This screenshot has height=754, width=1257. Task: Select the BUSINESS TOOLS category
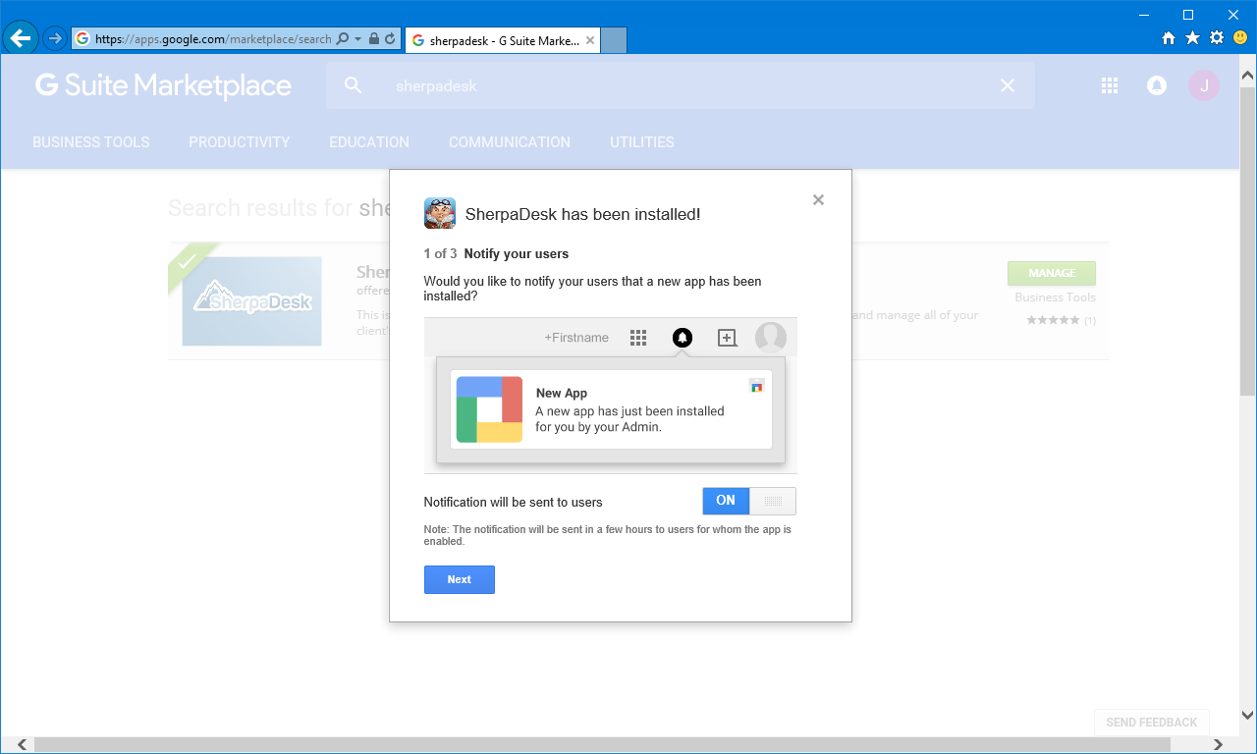pos(90,141)
